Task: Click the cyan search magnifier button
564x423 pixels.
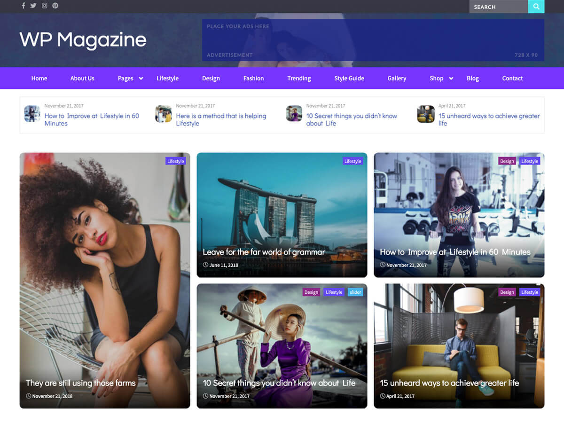Action: click(x=536, y=7)
